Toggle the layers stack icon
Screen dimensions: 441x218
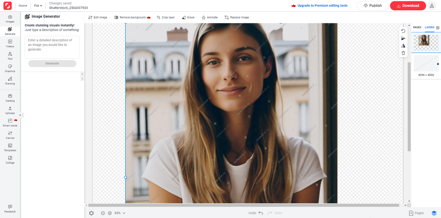(434, 213)
